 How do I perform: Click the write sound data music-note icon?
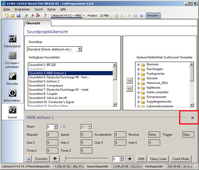38,16
